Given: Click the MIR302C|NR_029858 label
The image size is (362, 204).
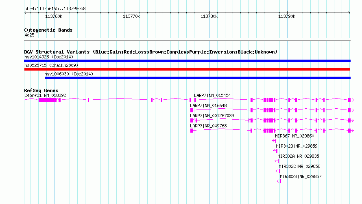Looking at the screenshot, I should (x=299, y=166).
